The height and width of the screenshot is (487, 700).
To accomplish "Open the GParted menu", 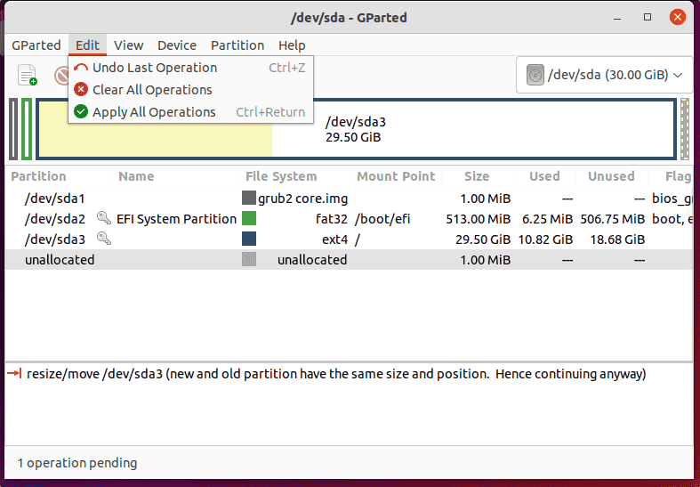I will tap(36, 45).
